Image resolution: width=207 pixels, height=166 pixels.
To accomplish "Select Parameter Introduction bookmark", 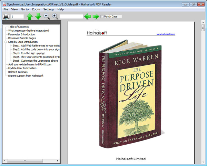I will pos(21,34).
